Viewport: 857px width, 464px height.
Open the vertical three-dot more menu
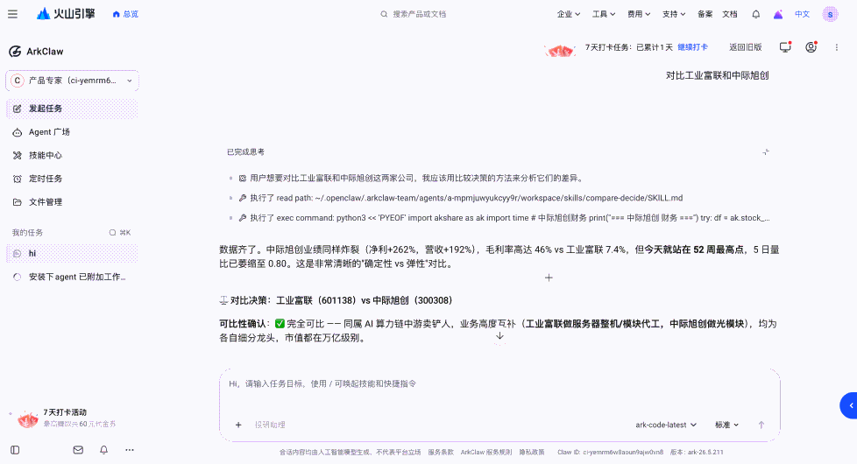click(x=836, y=47)
